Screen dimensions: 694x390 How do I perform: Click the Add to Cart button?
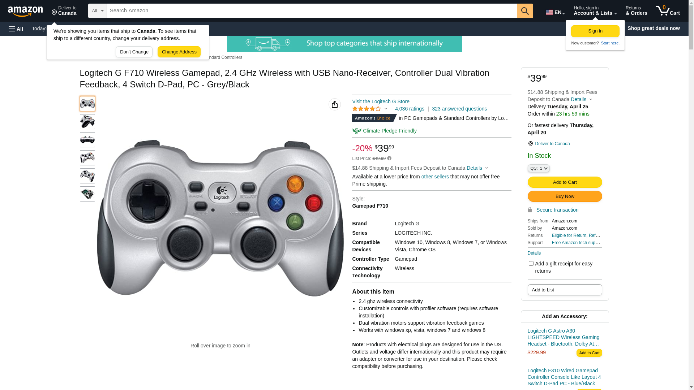coord(565,182)
